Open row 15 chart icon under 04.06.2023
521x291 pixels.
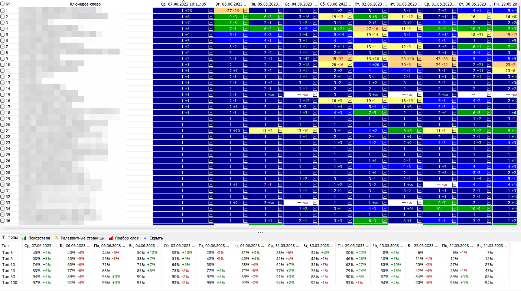315,95
